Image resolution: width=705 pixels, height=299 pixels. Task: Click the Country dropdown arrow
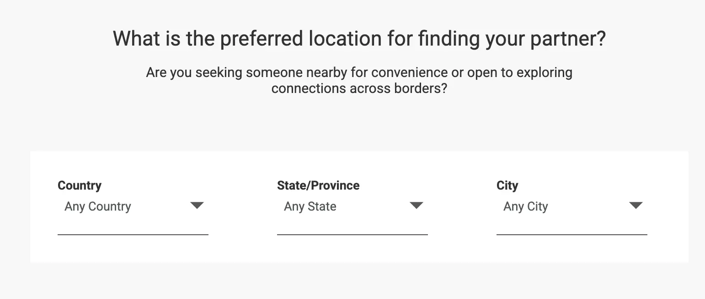click(x=197, y=206)
